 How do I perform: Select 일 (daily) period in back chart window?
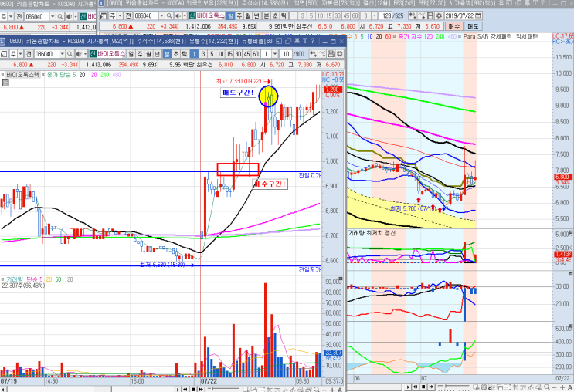[230, 15]
